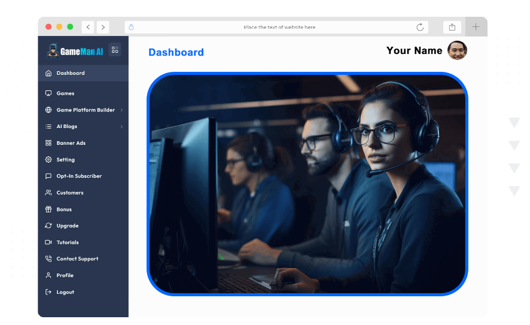
Task: Open the Opt-In Subscriber page
Action: click(x=79, y=176)
